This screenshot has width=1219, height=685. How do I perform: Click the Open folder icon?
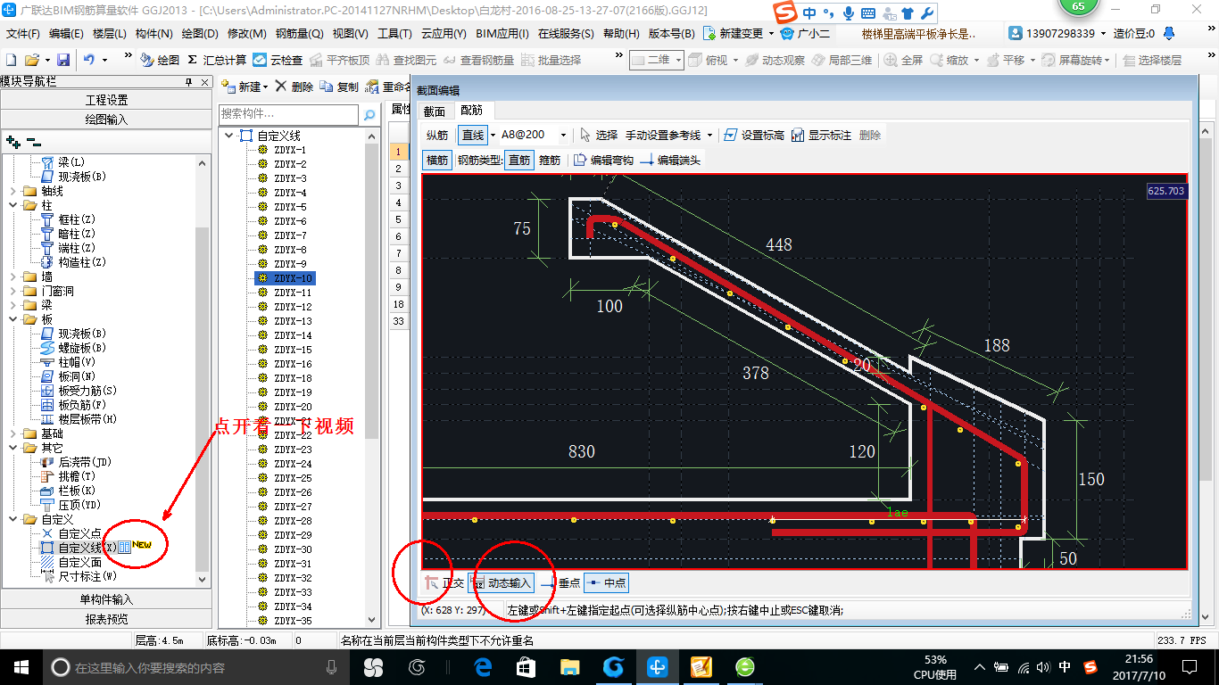pyautogui.click(x=32, y=60)
